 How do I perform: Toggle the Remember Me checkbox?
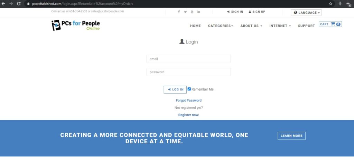tap(189, 89)
